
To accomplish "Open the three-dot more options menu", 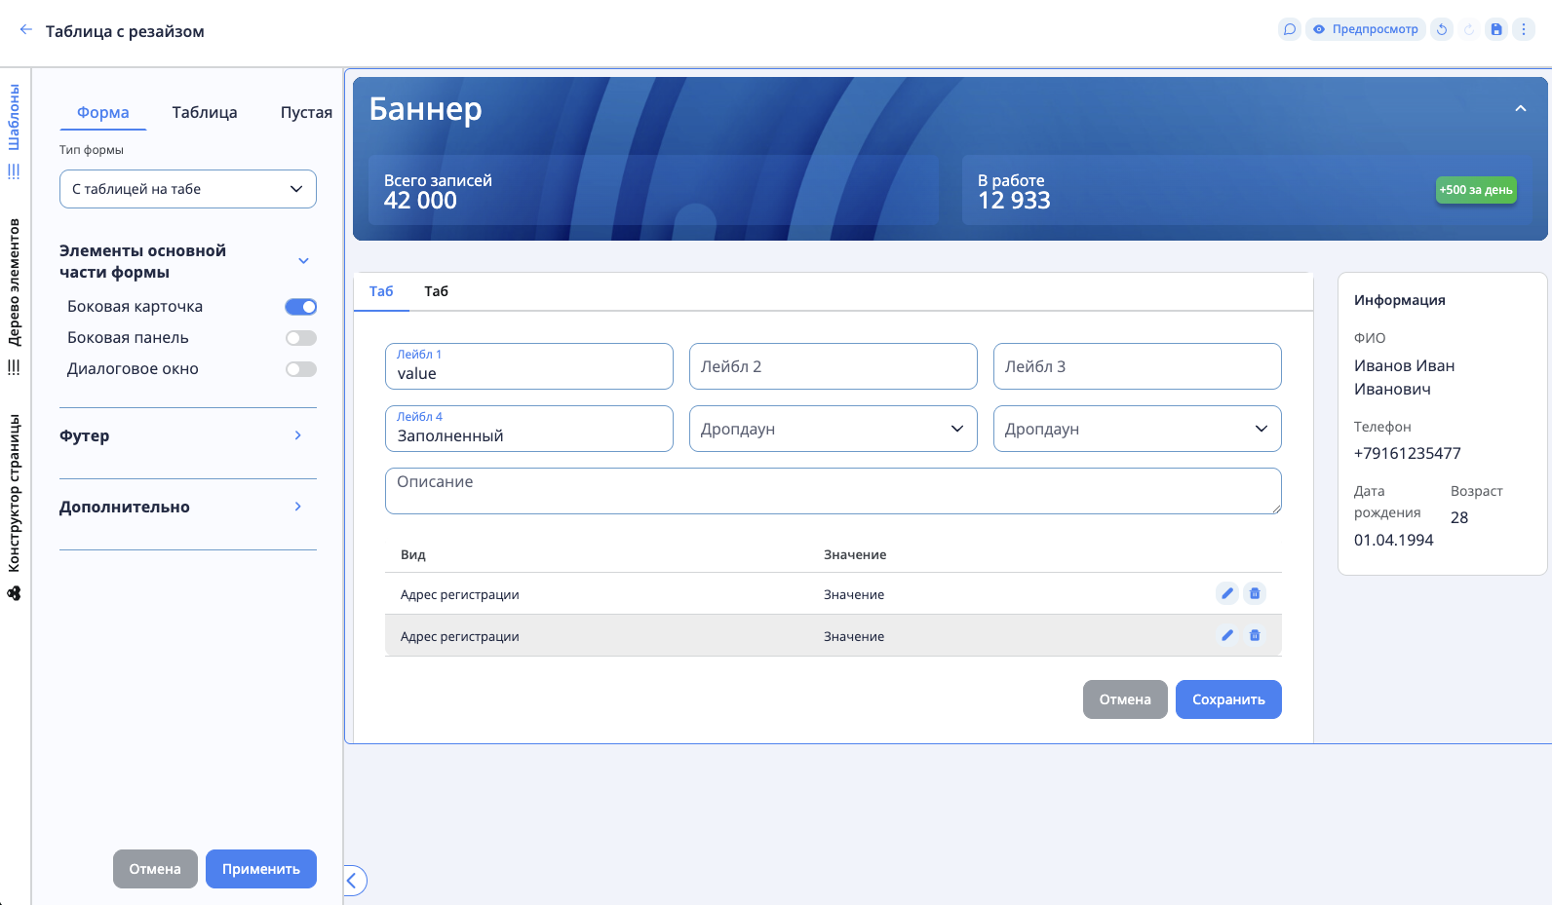I will (x=1524, y=29).
